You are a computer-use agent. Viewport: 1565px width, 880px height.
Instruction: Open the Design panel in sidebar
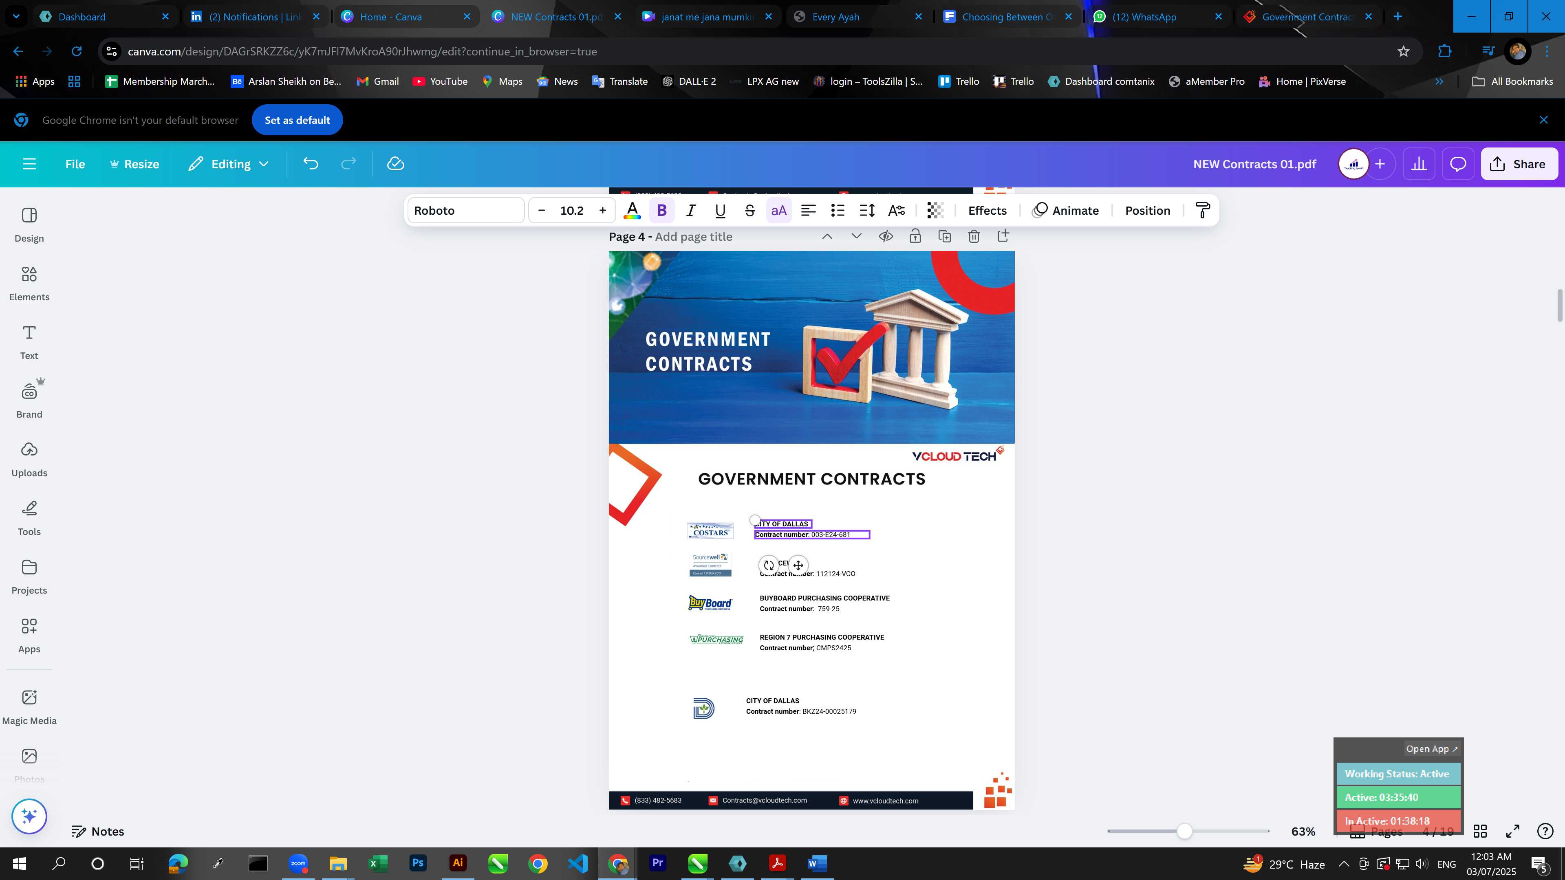29,225
